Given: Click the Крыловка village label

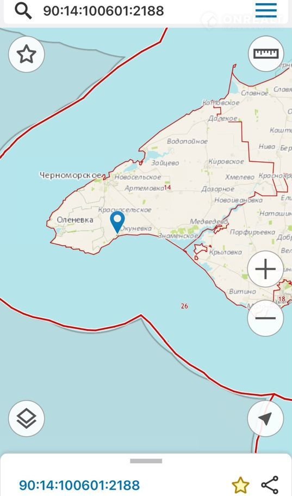Looking at the screenshot, I should (226, 252).
